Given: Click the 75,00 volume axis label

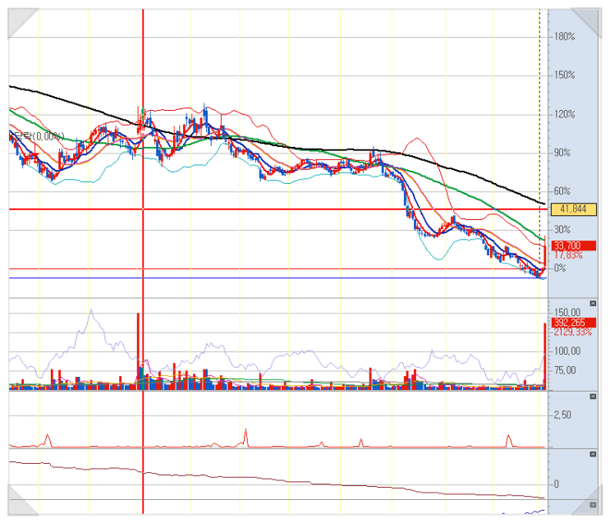Looking at the screenshot, I should click(x=565, y=370).
